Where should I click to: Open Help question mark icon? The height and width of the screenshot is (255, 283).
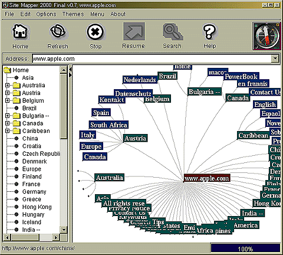[x=209, y=31]
